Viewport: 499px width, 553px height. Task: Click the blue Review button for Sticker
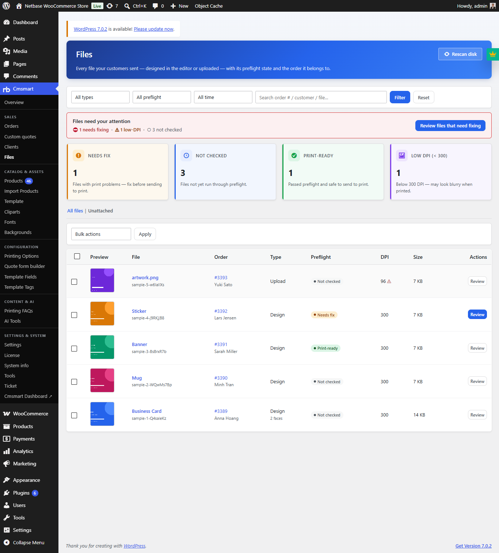point(477,314)
